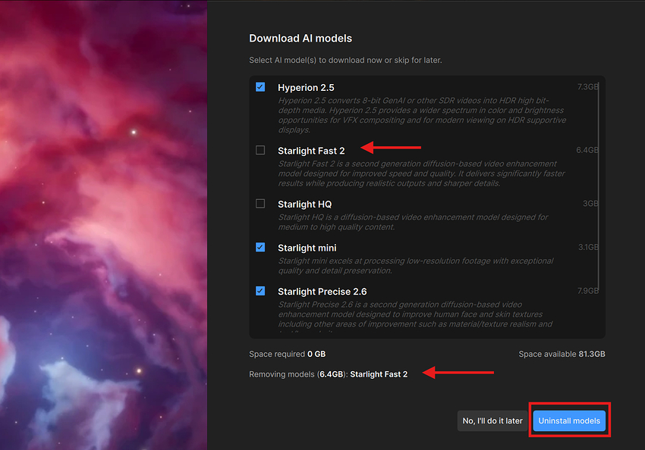Click the Starlight Precise 2.6 description text
Image resolution: width=645 pixels, height=450 pixels.
416,317
